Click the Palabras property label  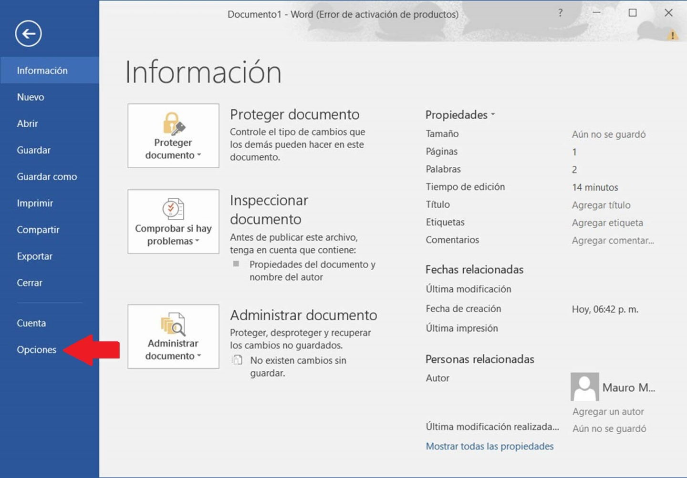point(443,169)
